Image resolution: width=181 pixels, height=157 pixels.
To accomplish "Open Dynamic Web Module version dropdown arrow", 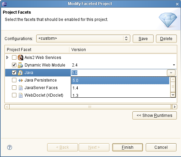I will coord(174,65).
